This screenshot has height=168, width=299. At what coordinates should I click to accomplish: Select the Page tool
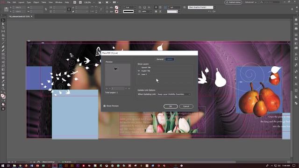(x=3, y=28)
